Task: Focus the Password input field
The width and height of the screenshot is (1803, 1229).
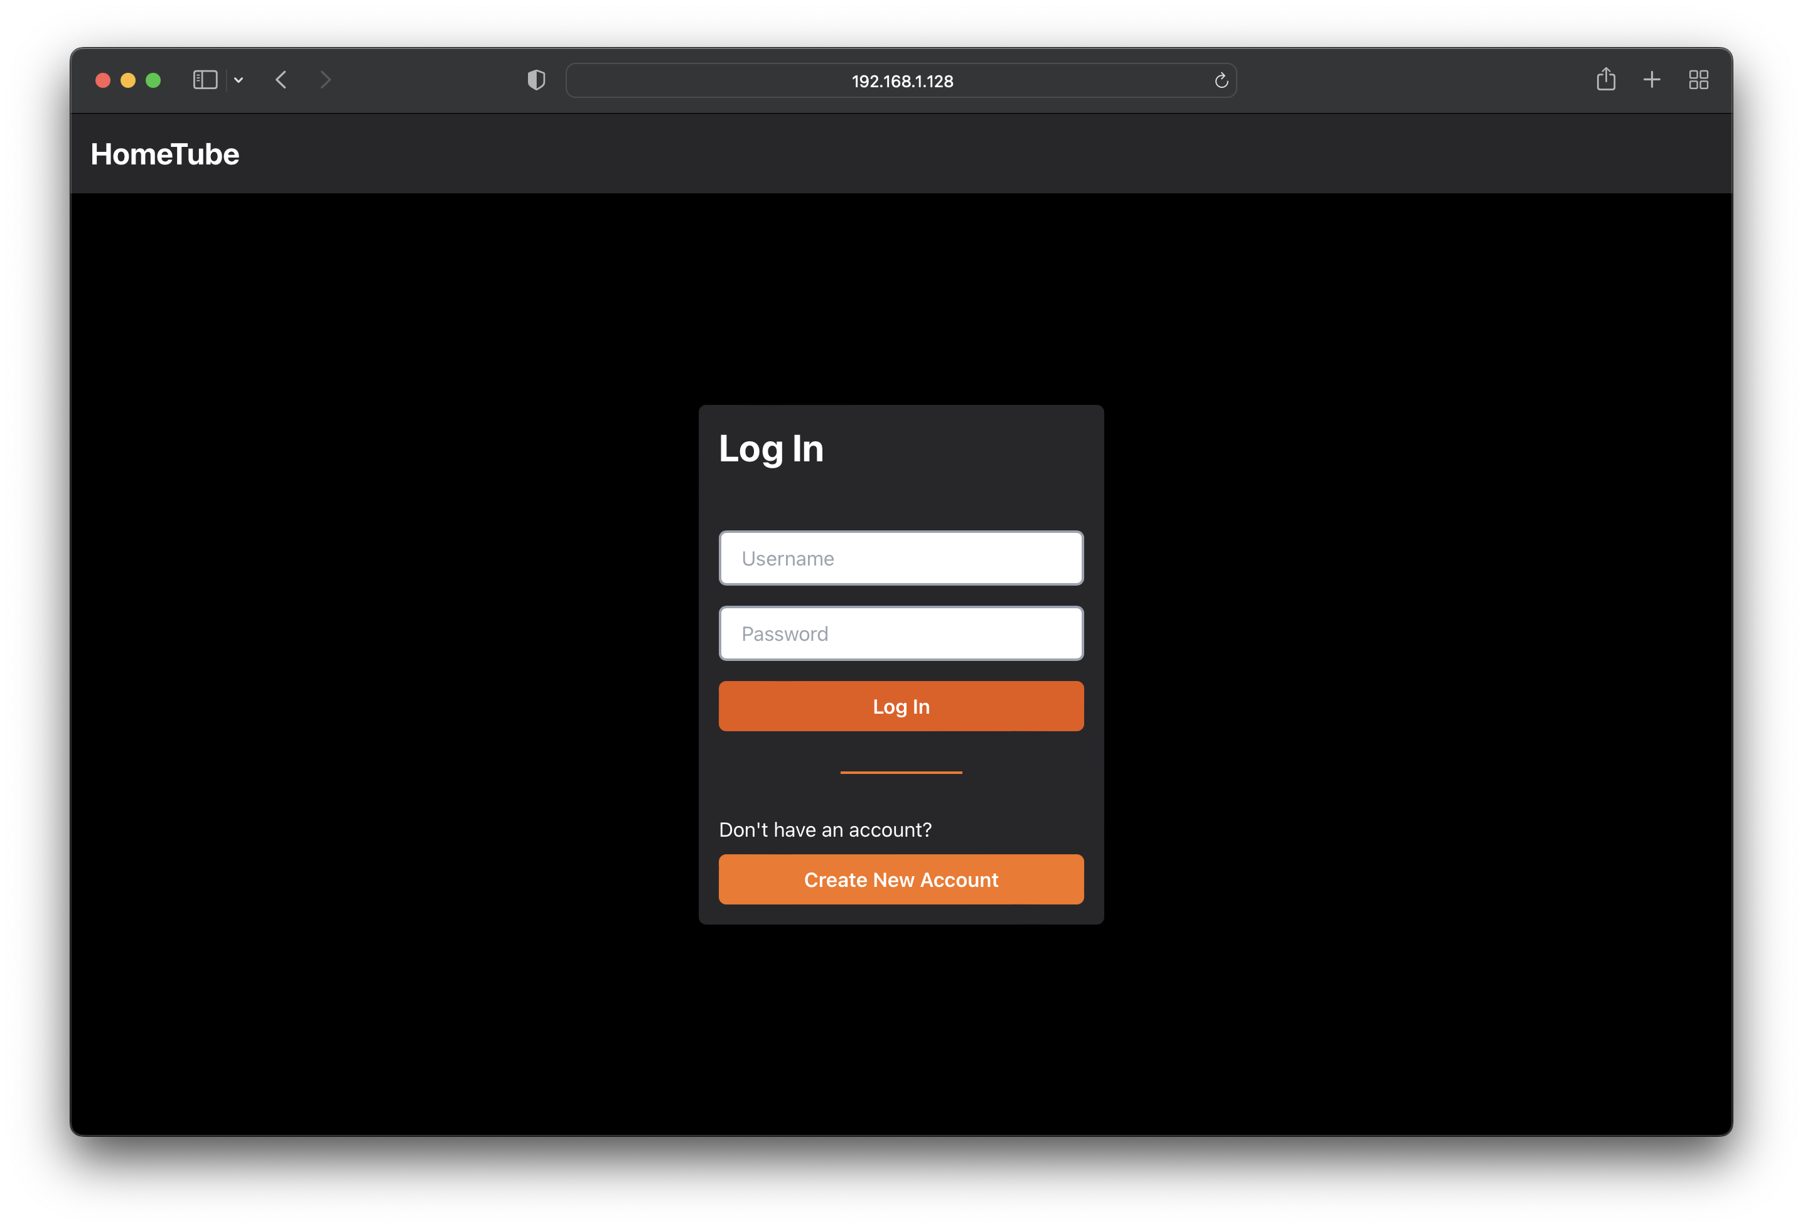Action: click(x=901, y=633)
